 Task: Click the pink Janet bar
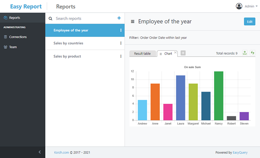[168, 112]
